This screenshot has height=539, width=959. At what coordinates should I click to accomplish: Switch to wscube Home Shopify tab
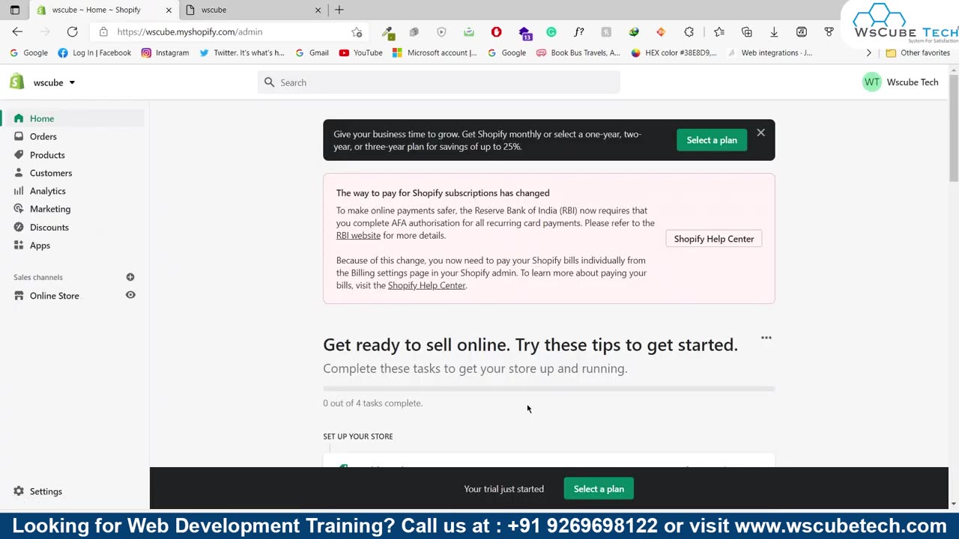coord(96,10)
